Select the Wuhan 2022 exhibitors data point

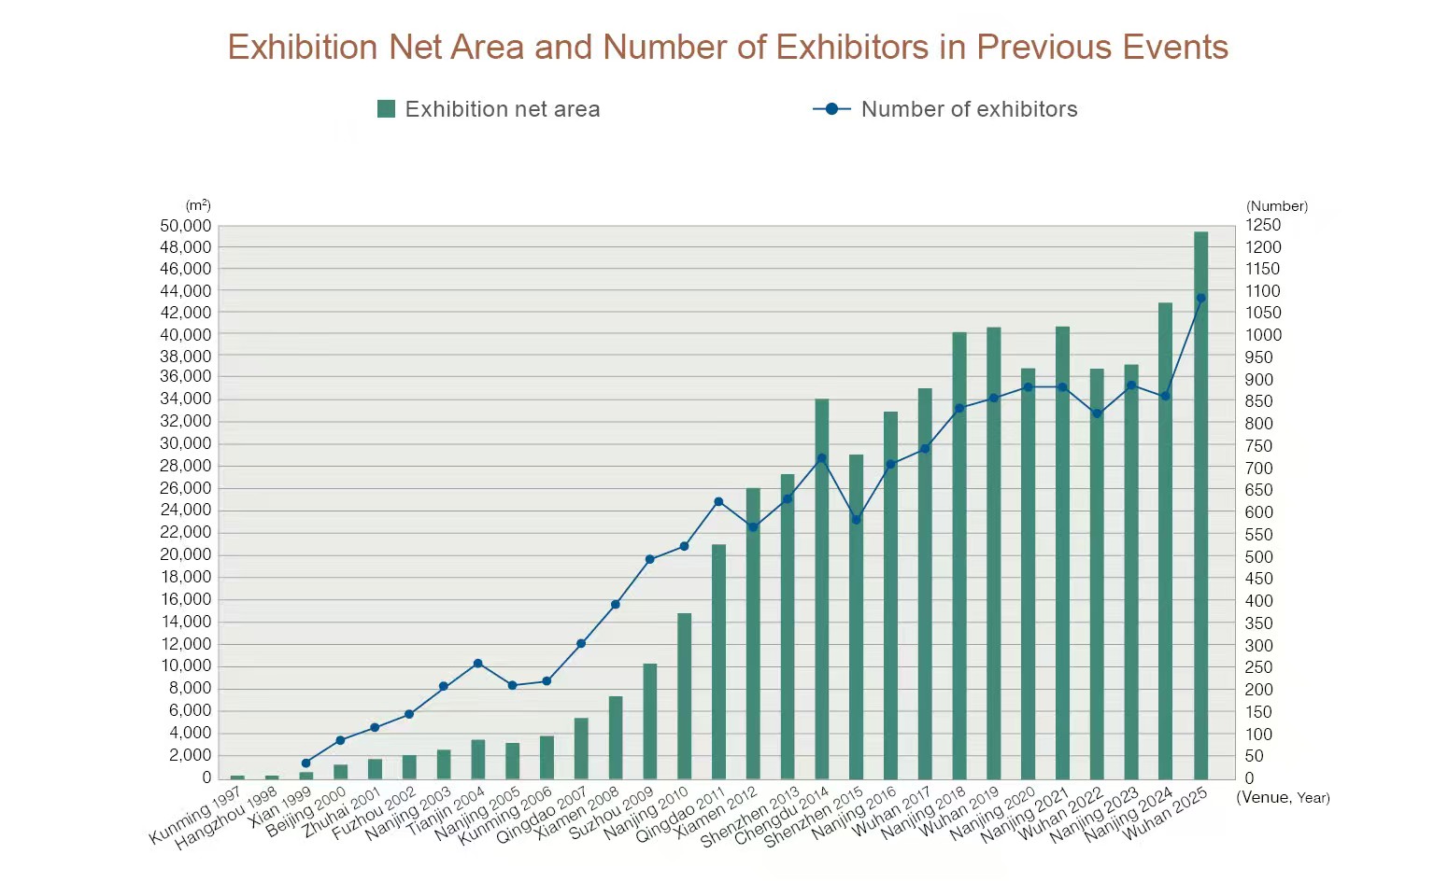(1097, 413)
